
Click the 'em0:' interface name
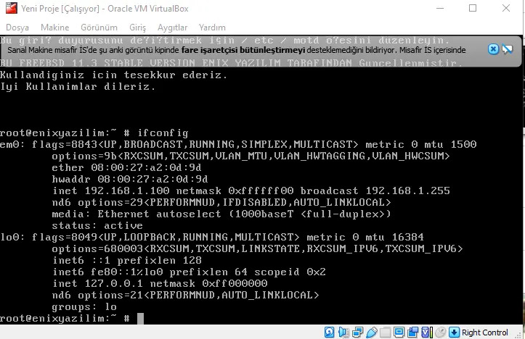click(x=12, y=144)
